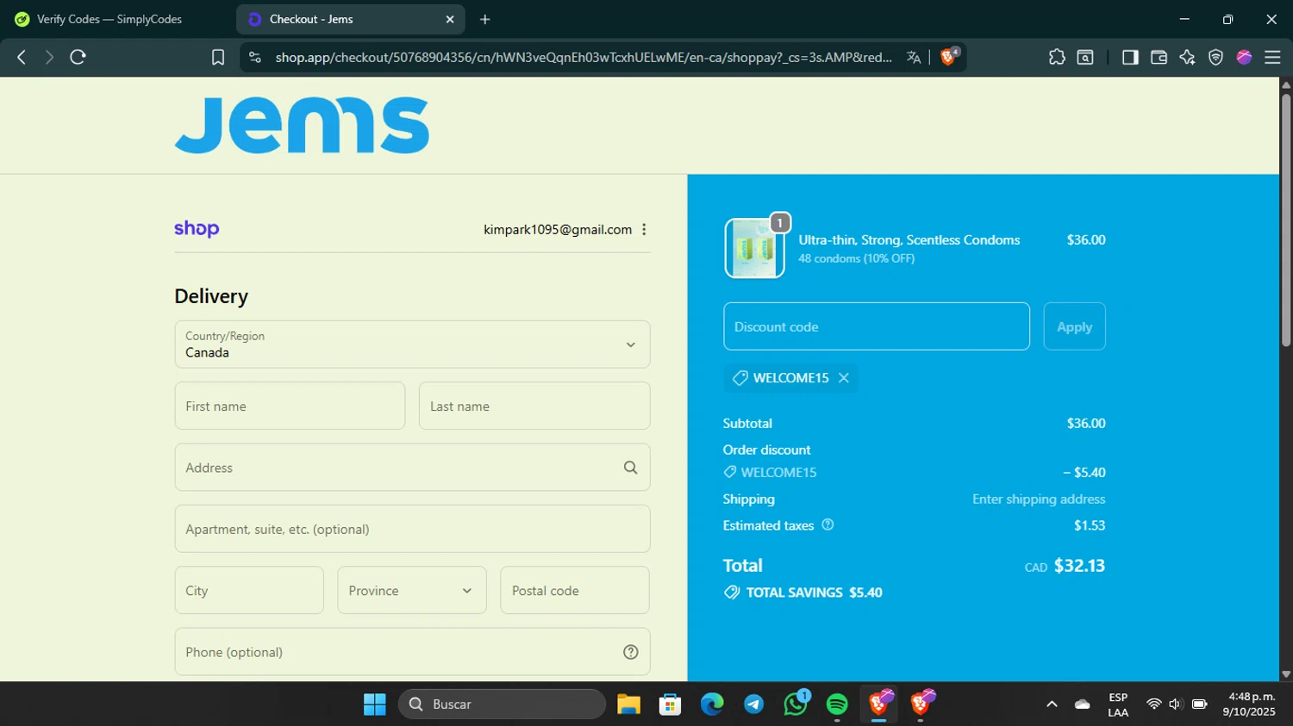Viewport: 1293px width, 726px height.
Task: Click the address search magnifier icon
Action: (x=630, y=468)
